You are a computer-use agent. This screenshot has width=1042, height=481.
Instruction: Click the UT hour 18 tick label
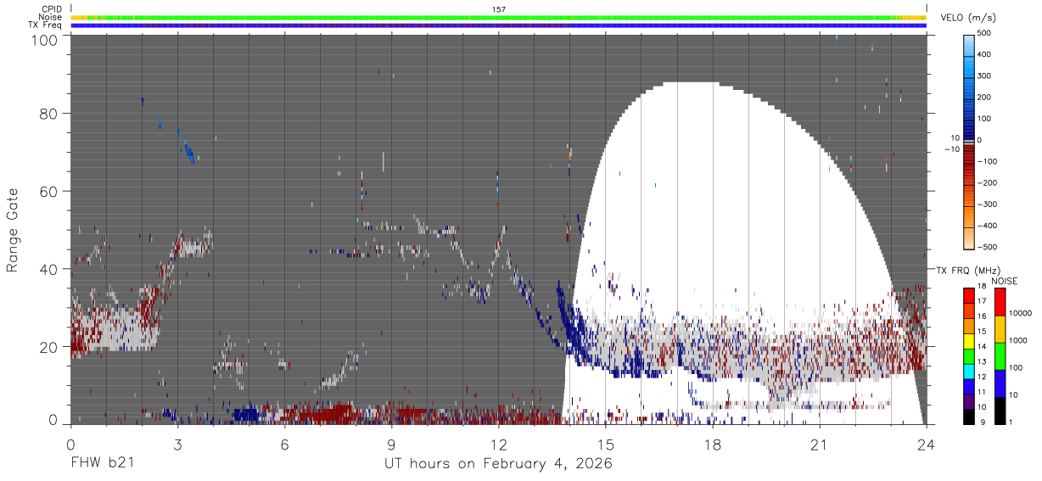[x=713, y=444]
